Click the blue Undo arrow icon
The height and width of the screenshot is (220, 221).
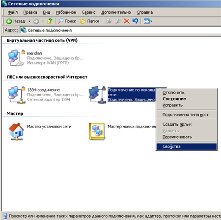(135, 21)
